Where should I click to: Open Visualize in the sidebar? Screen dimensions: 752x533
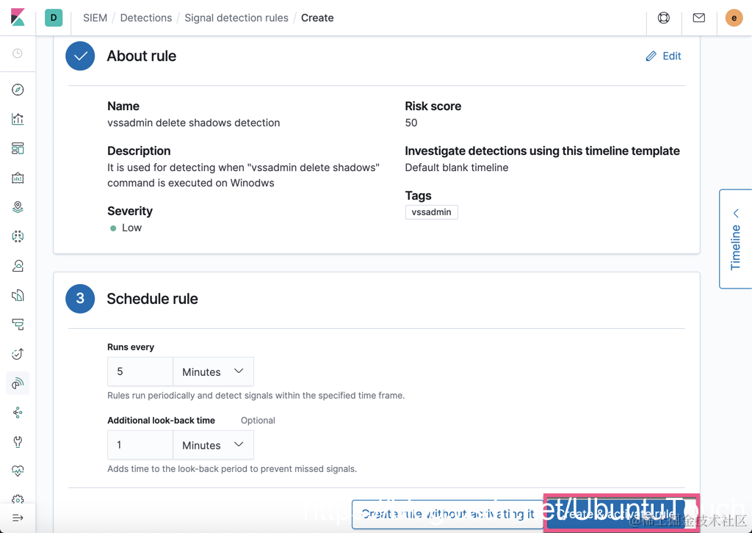pyautogui.click(x=18, y=119)
